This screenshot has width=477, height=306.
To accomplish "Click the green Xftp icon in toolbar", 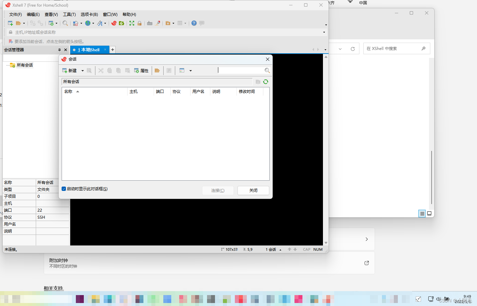I will tap(122, 23).
